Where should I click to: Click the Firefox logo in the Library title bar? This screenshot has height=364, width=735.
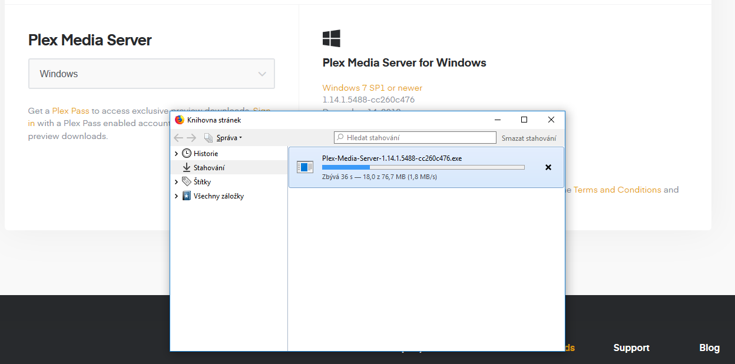click(180, 120)
